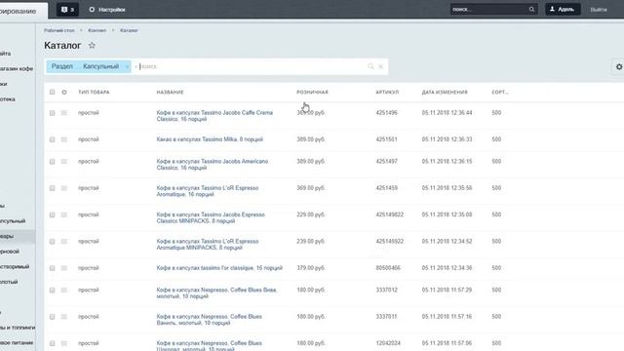The width and height of the screenshot is (624, 351).
Task: Click the Выйти link
Action: (x=599, y=10)
